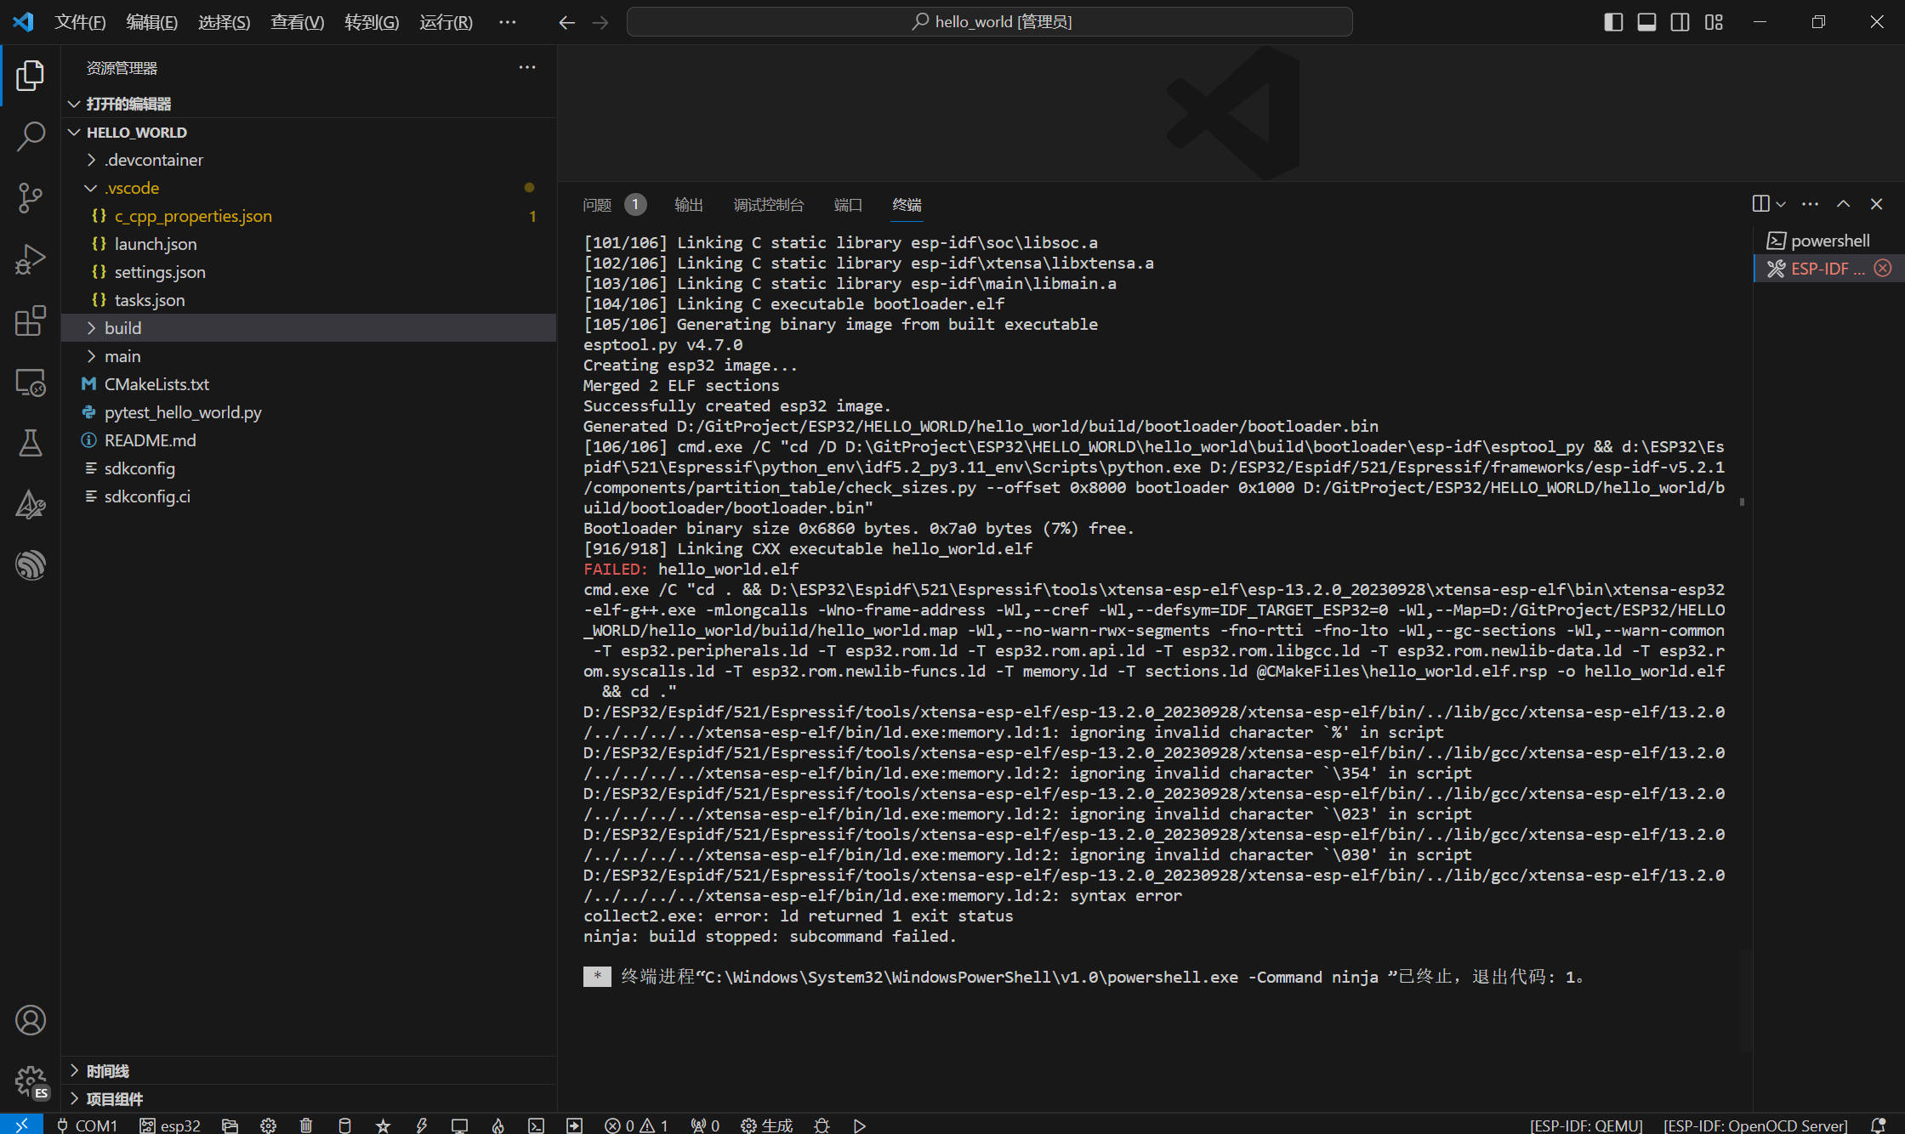Image resolution: width=1905 pixels, height=1134 pixels.
Task: Click the hello_world command center search box
Action: click(989, 22)
